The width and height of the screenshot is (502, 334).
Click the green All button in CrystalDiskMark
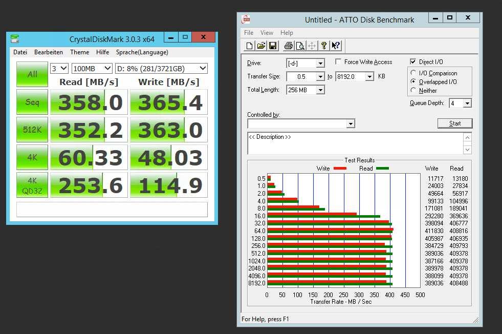pyautogui.click(x=32, y=74)
